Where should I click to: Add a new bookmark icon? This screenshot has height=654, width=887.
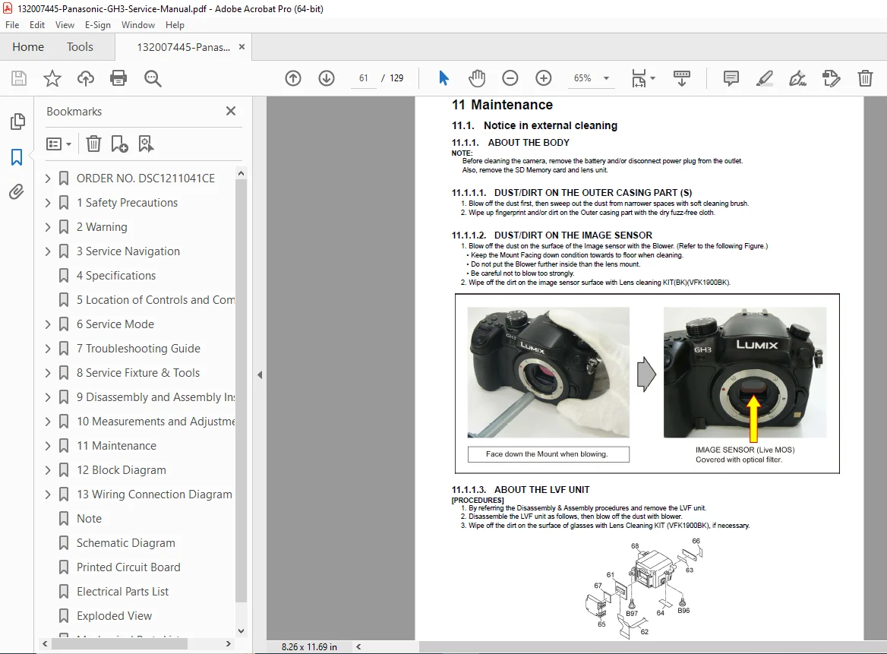tap(119, 144)
